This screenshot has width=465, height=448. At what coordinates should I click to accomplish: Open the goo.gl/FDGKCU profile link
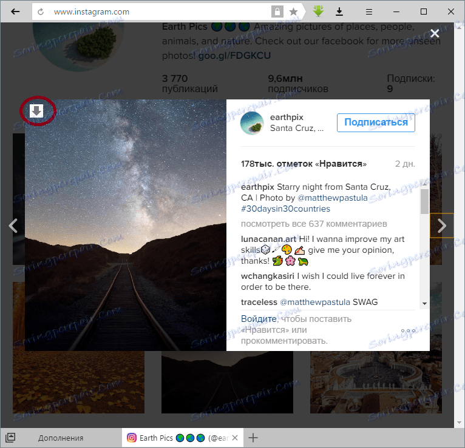point(234,55)
